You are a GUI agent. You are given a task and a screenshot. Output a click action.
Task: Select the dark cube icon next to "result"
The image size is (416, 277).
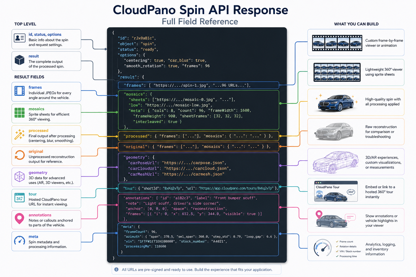click(19, 60)
